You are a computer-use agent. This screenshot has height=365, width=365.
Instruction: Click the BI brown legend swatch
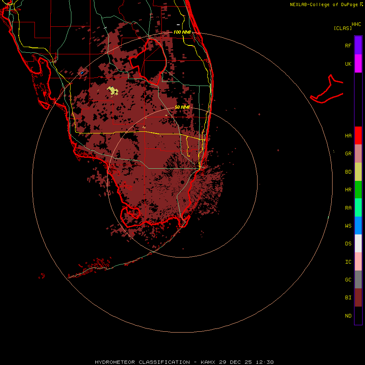point(358,298)
